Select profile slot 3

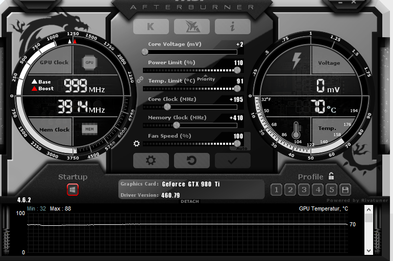click(304, 190)
